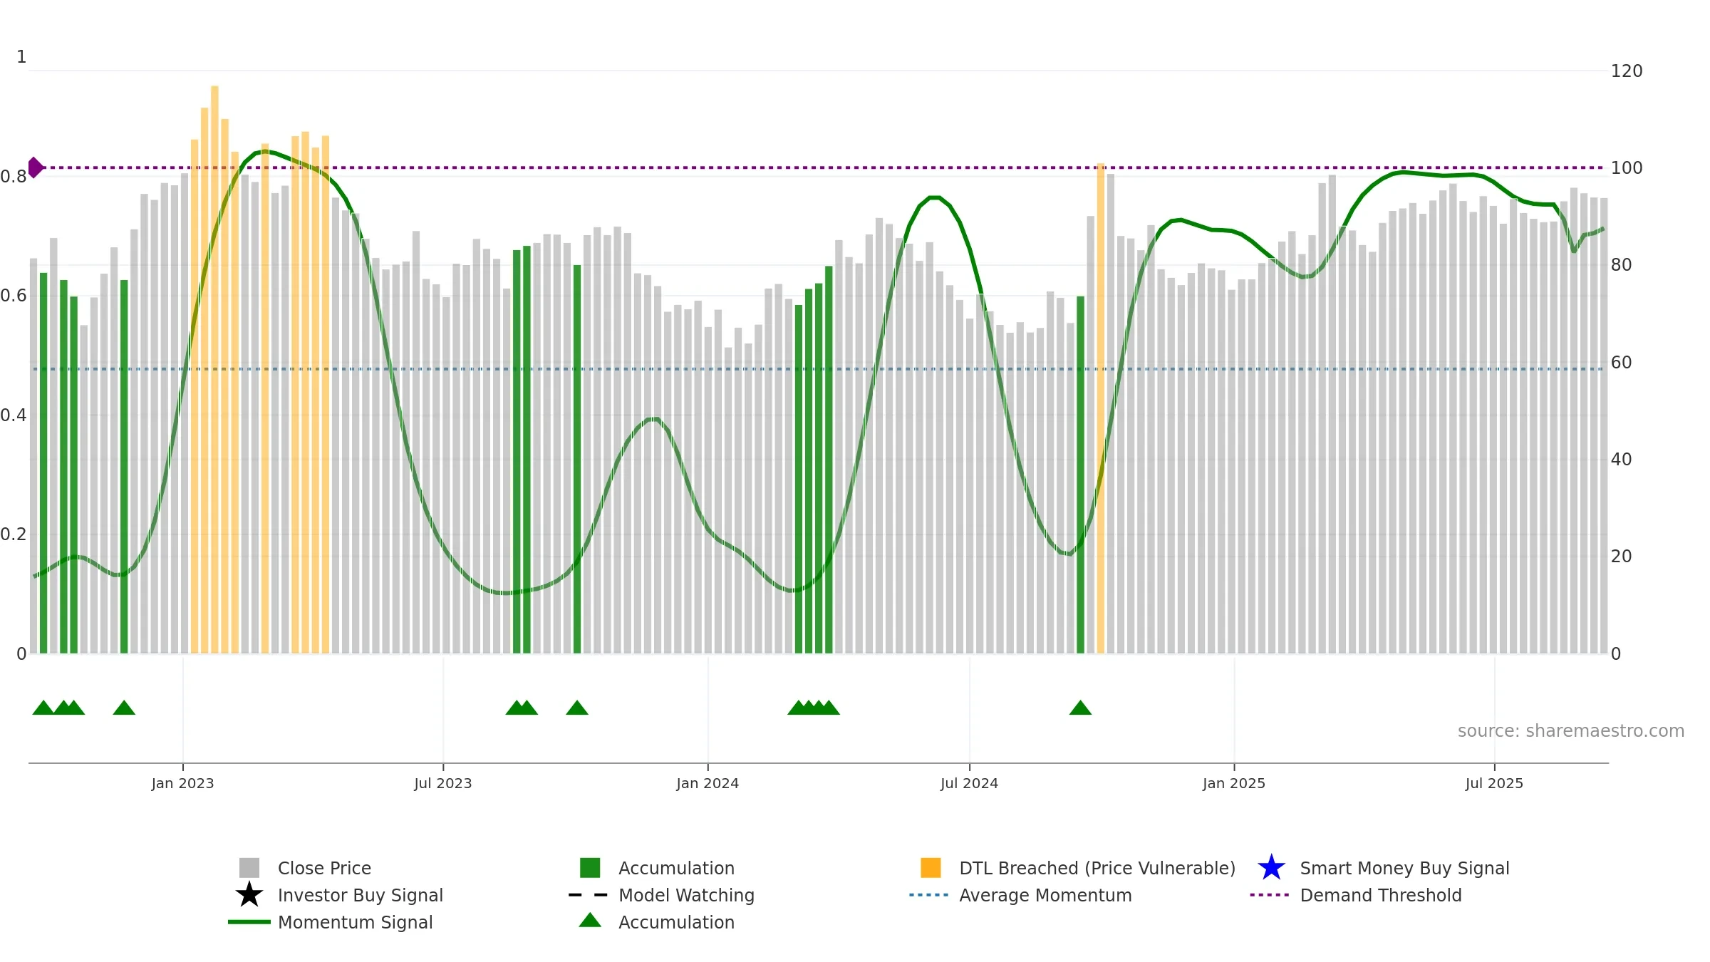Click the green Accumulation triangle legend icon

[590, 921]
